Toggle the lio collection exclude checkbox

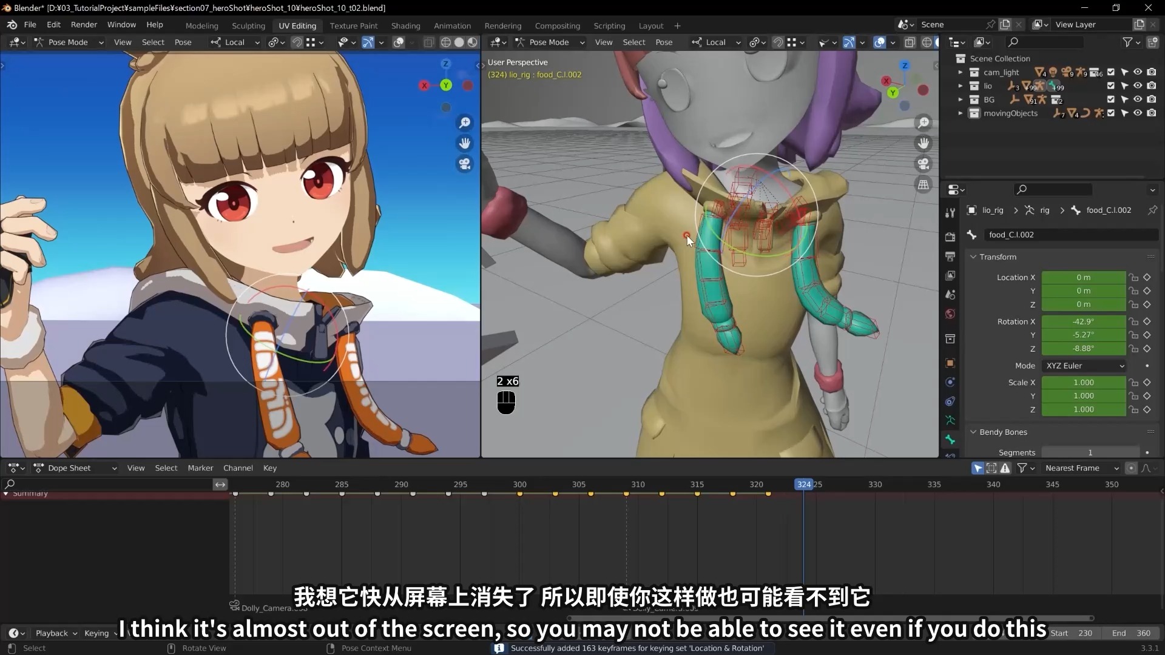(x=1111, y=86)
